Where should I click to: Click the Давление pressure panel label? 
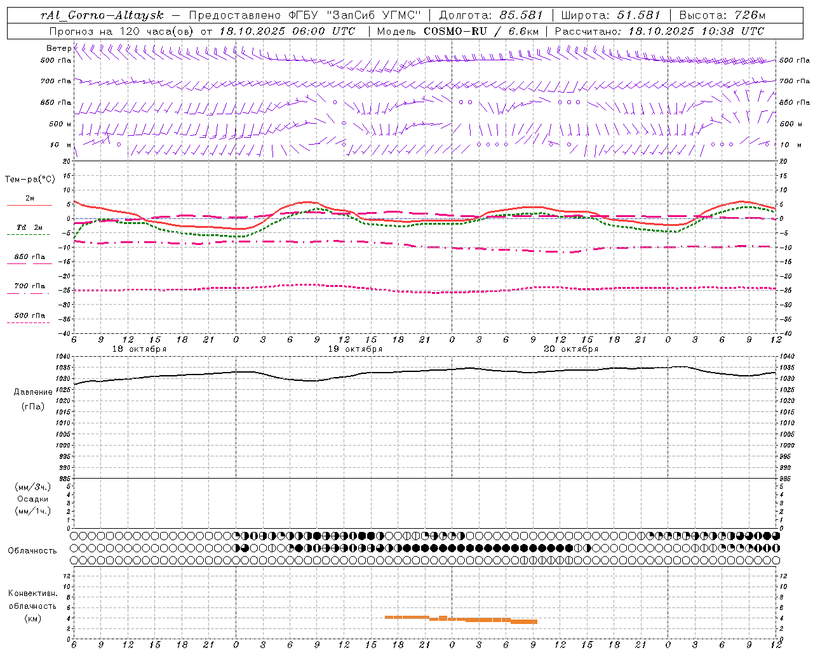click(33, 392)
